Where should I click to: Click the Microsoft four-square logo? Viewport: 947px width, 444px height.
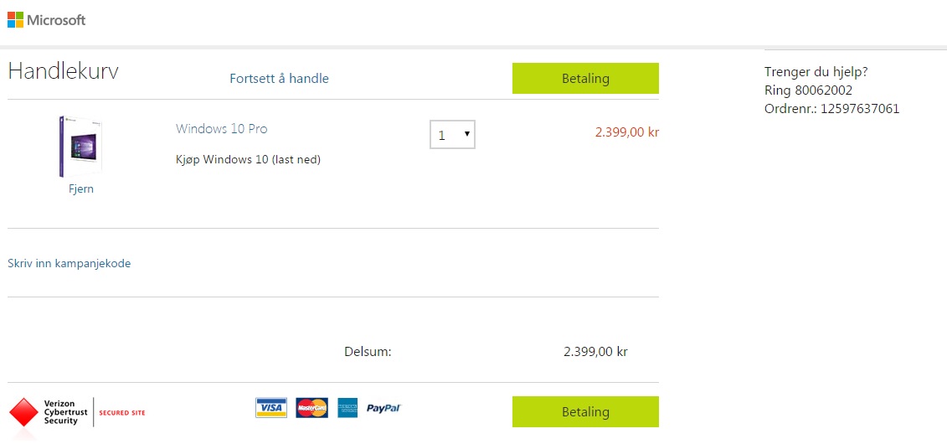[x=15, y=20]
